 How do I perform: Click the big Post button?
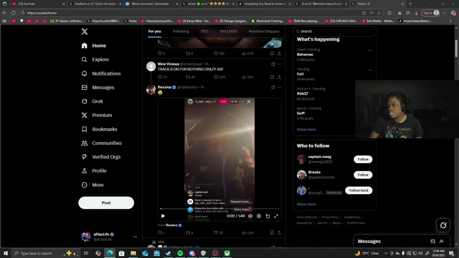pos(106,203)
